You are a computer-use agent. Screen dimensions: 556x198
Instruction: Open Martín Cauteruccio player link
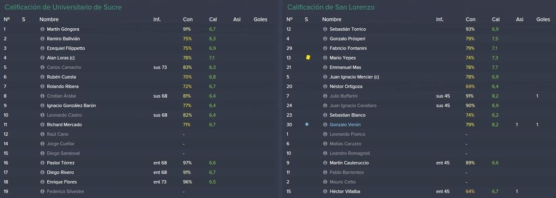(x=349, y=163)
